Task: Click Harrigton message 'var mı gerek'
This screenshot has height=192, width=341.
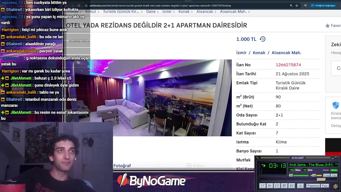Action: point(36,71)
